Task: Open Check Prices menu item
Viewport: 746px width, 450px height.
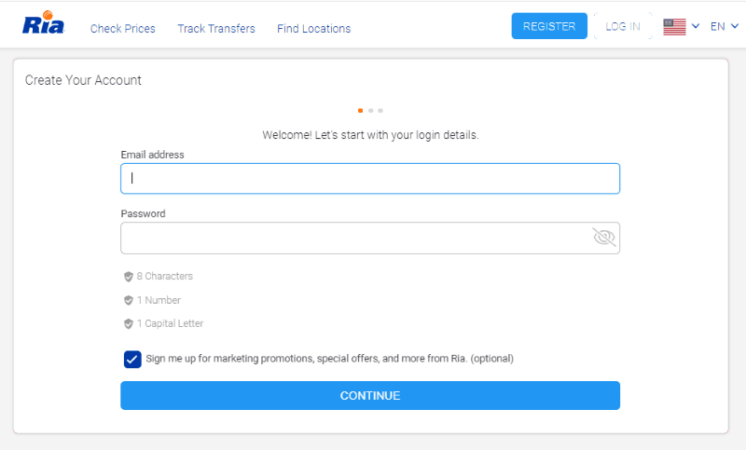Action: click(x=123, y=29)
